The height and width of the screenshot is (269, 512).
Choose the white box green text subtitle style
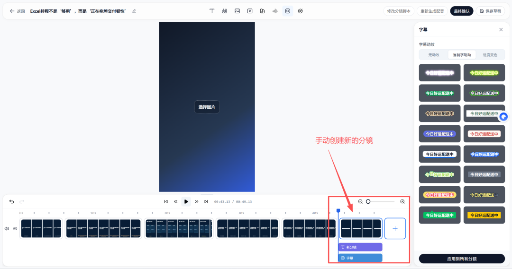point(484,113)
